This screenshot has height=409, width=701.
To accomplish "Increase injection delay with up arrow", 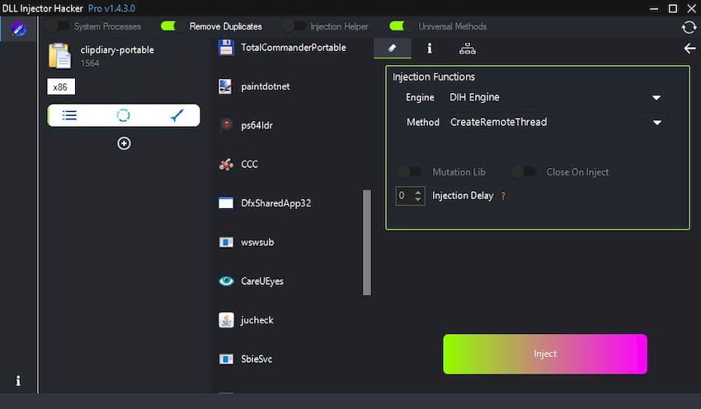I will (417, 192).
